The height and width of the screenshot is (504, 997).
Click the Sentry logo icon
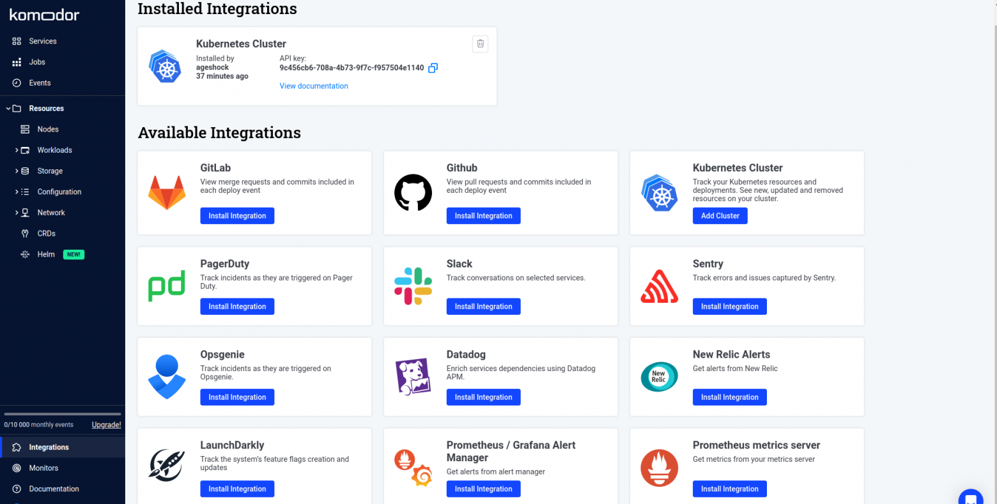pyautogui.click(x=659, y=286)
